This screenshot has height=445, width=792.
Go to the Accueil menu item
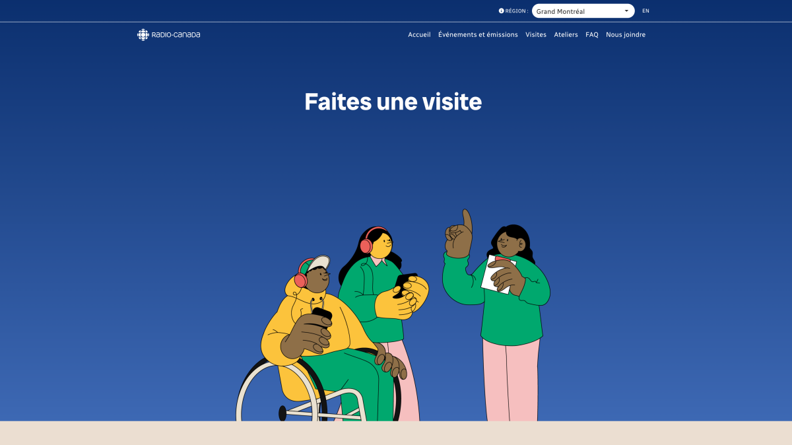point(419,35)
